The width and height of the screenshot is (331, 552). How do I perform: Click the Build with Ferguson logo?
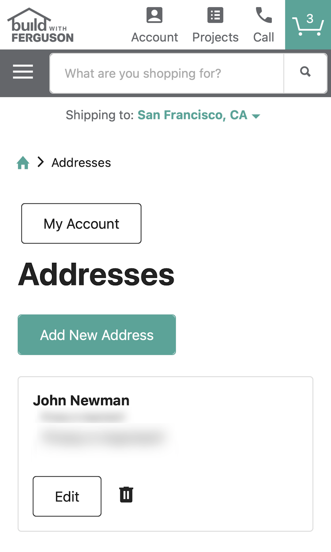click(40, 24)
